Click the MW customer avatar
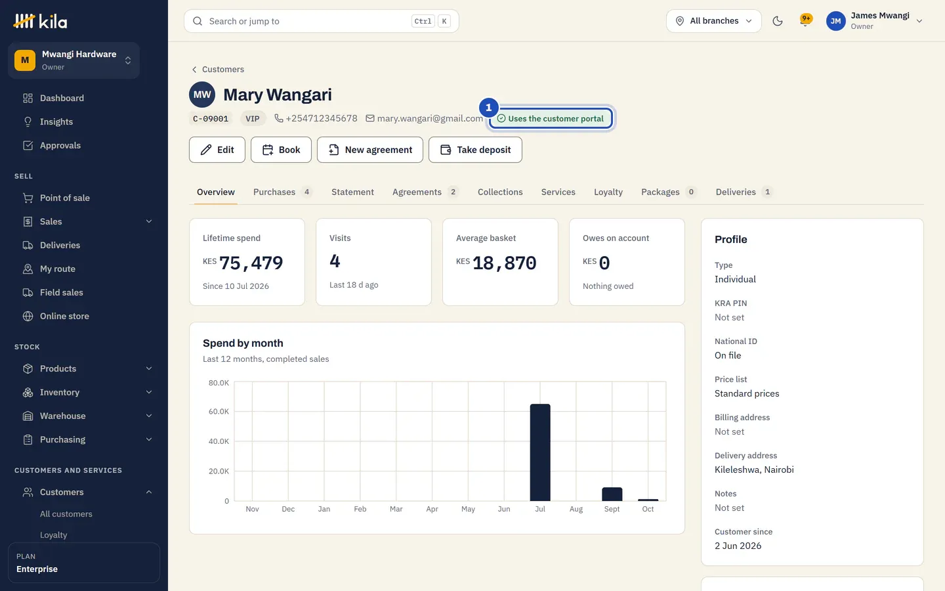Image resolution: width=945 pixels, height=591 pixels. click(x=202, y=95)
